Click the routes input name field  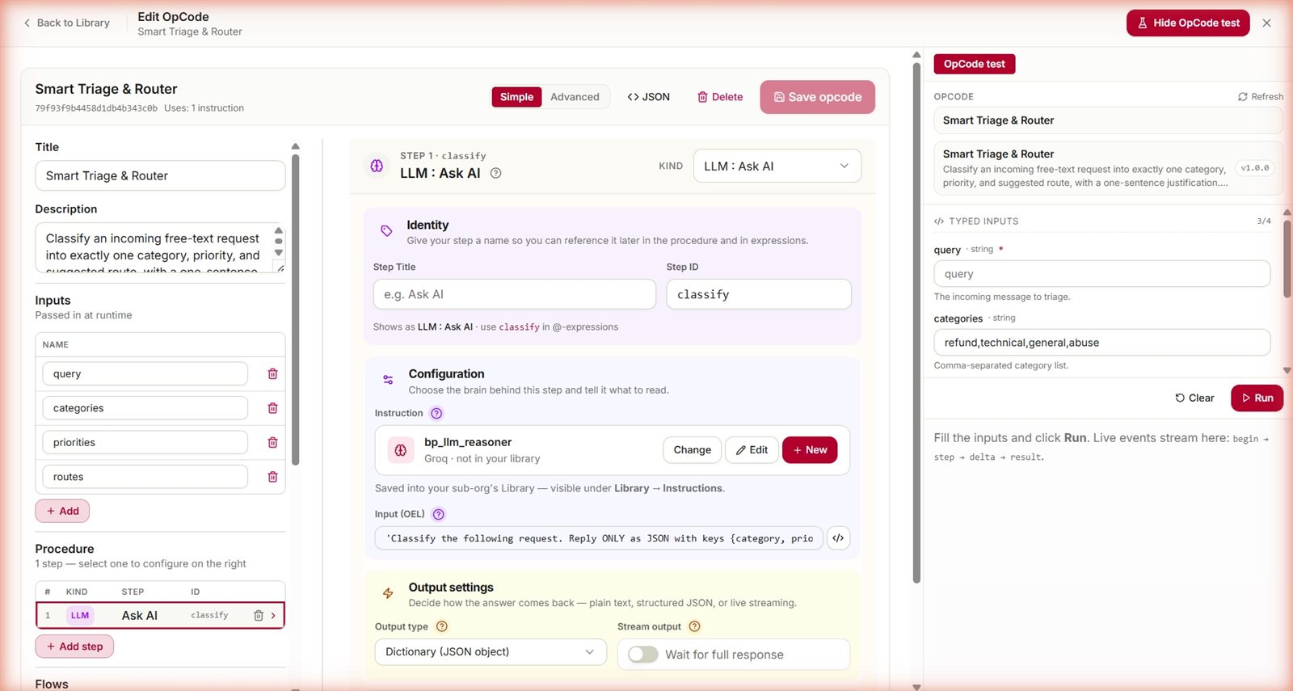click(145, 477)
